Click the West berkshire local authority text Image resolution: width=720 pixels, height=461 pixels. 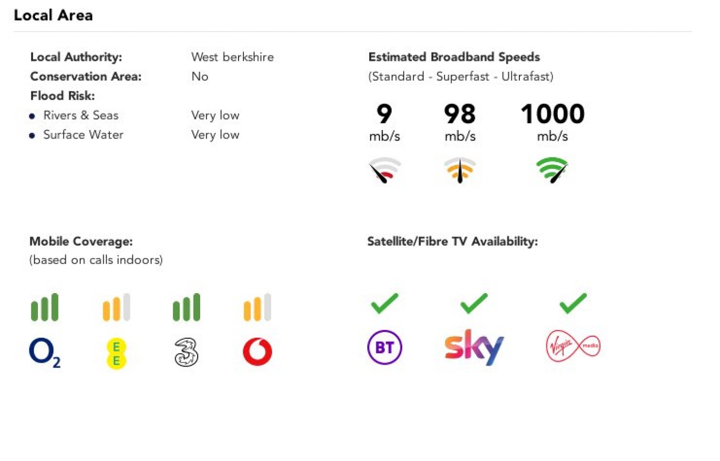point(232,57)
